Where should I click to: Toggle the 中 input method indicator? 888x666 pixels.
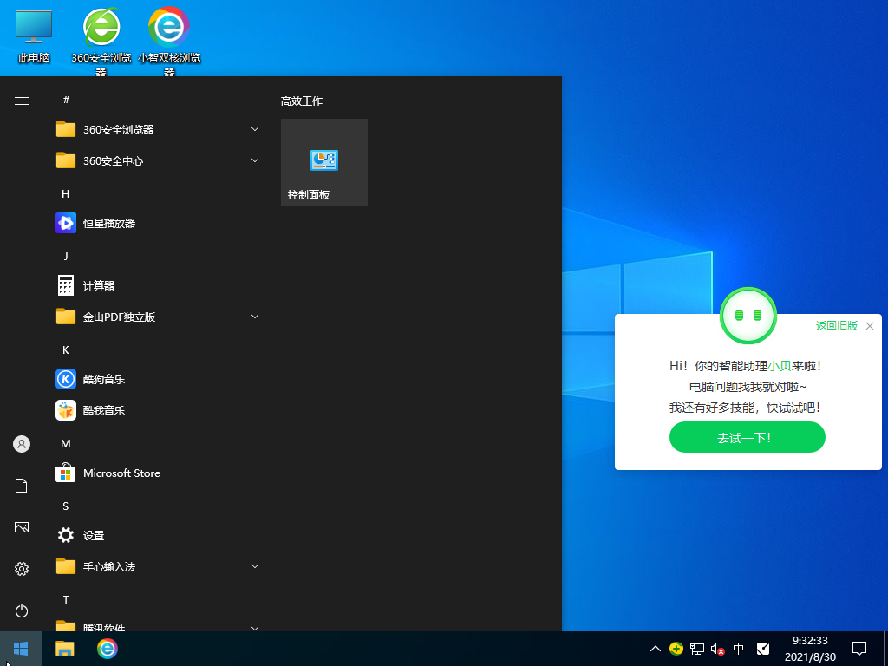(738, 649)
